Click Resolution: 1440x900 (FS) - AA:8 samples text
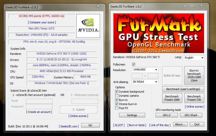This screenshot has width=216, height=136. click(x=42, y=35)
